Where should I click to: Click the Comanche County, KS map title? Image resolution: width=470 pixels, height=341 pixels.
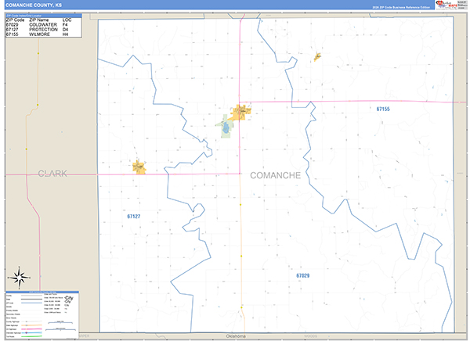click(x=34, y=5)
